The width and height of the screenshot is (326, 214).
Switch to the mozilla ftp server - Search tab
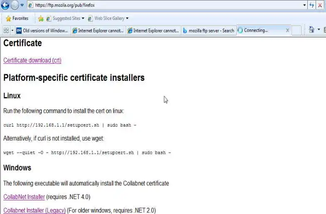click(209, 31)
